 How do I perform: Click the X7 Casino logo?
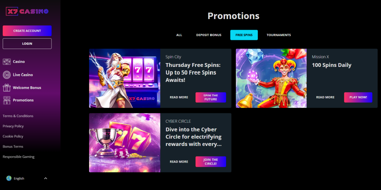click(27, 11)
